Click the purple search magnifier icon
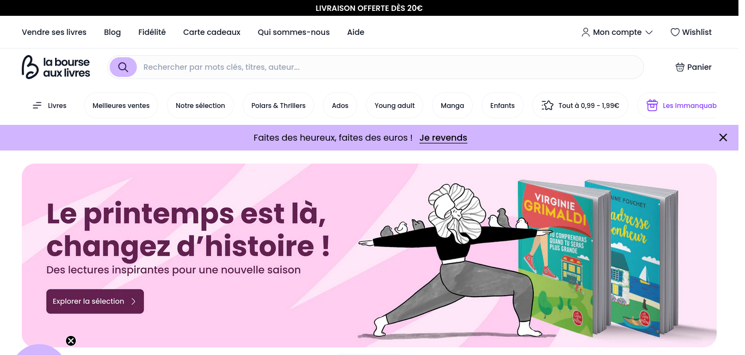745x355 pixels. tap(123, 67)
